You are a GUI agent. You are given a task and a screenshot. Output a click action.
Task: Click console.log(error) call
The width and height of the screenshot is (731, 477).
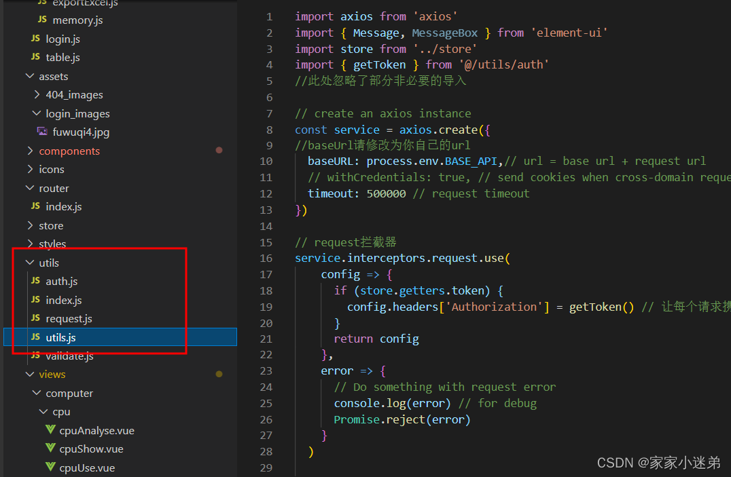(x=392, y=404)
